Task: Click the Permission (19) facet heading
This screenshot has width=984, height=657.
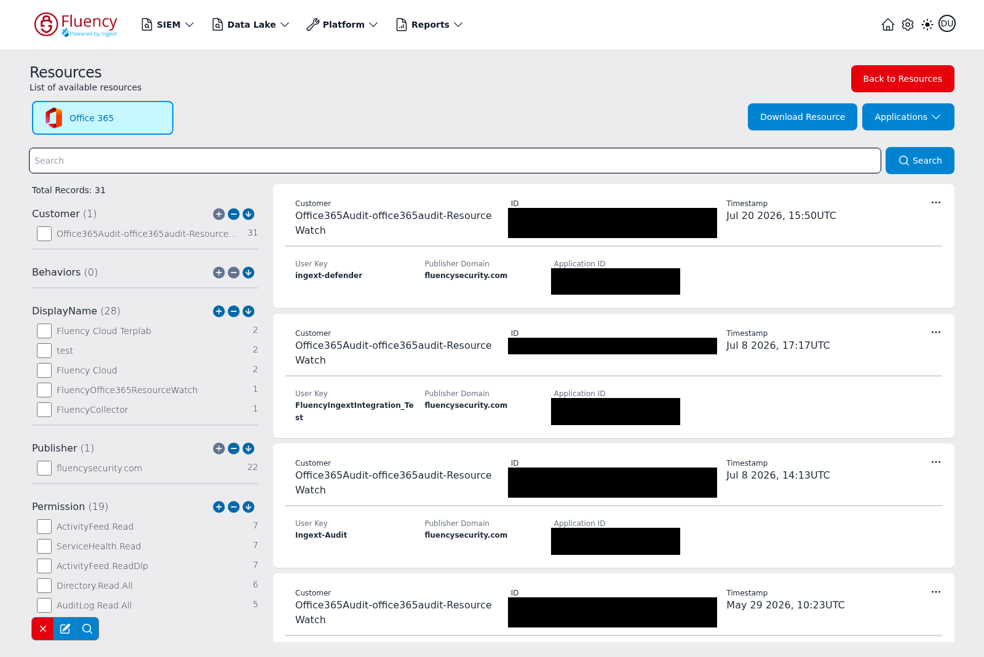Action: tap(70, 507)
